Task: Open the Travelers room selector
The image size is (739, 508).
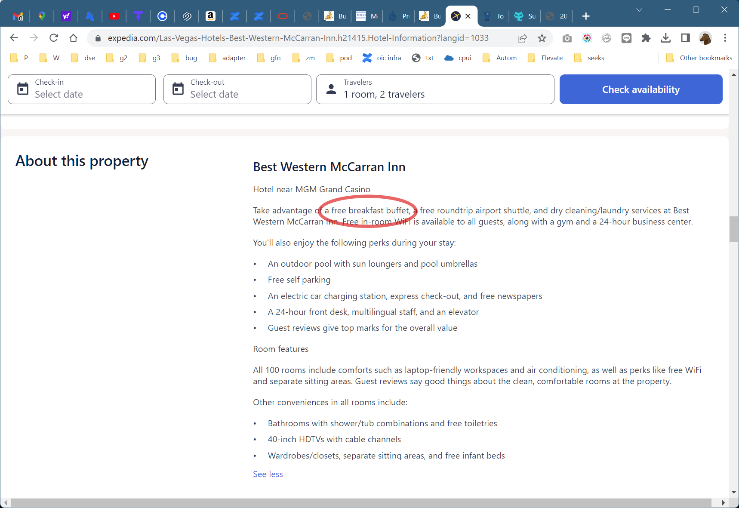Action: (x=435, y=89)
